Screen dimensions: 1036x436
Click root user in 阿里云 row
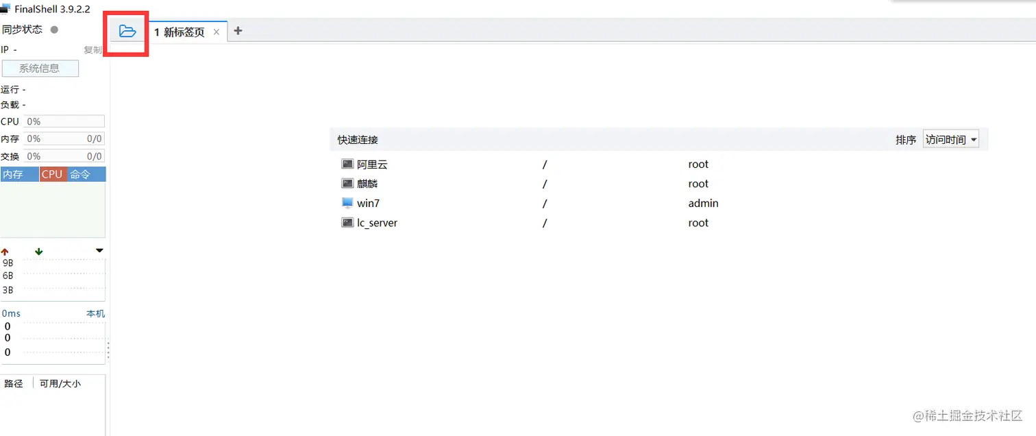(698, 165)
